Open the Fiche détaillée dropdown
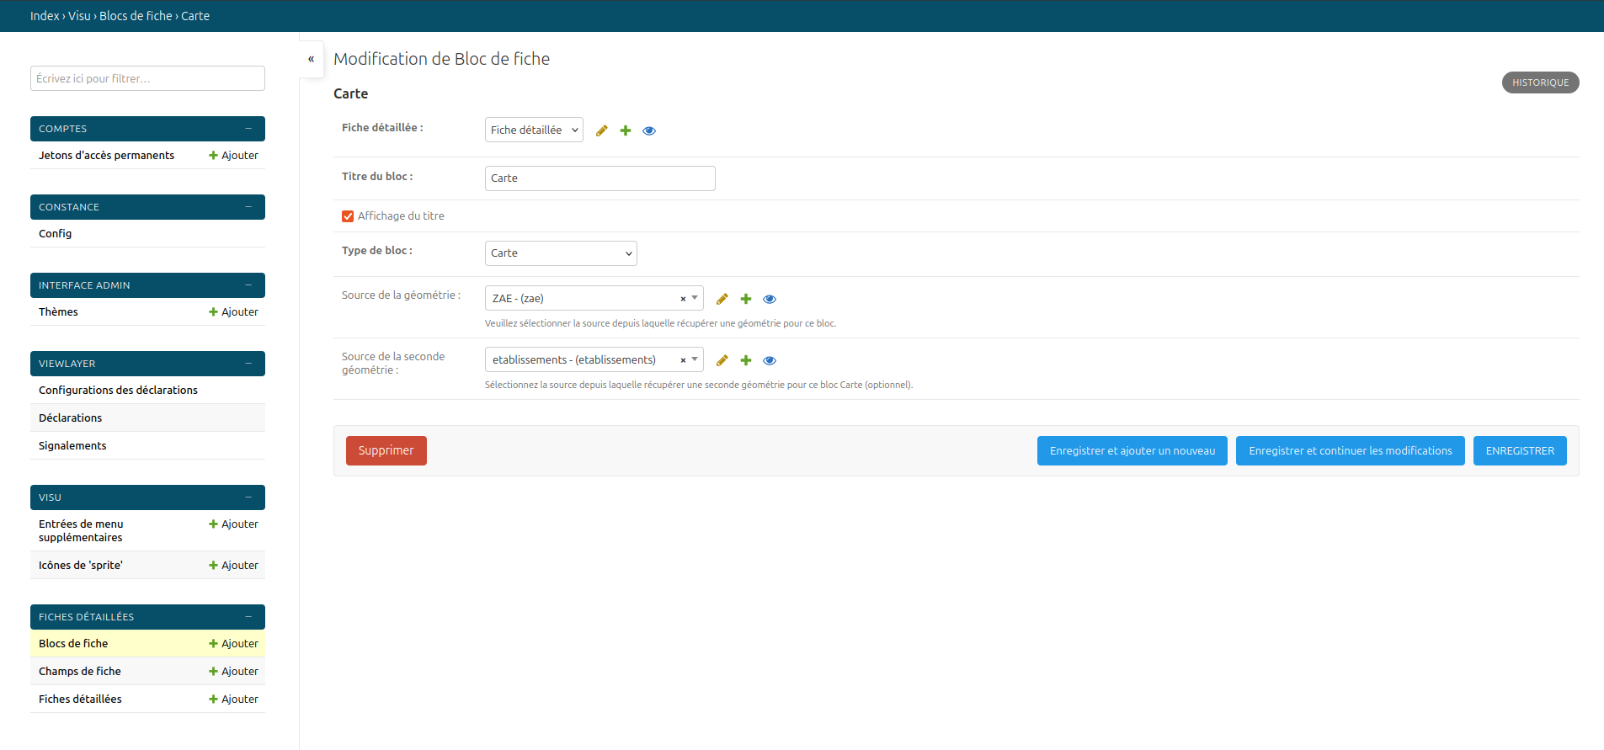 534,130
